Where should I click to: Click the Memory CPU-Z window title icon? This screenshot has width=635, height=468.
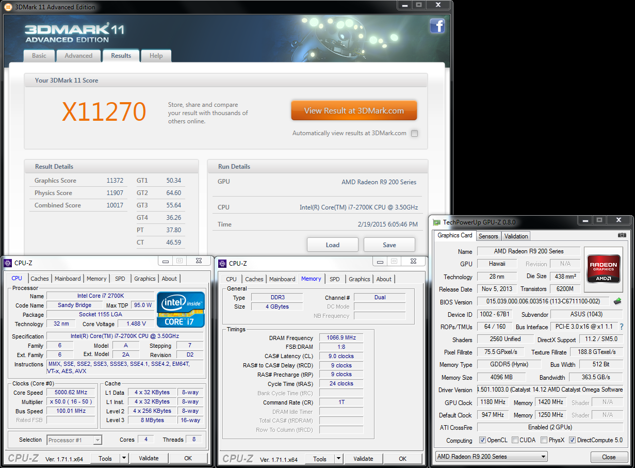(x=222, y=264)
